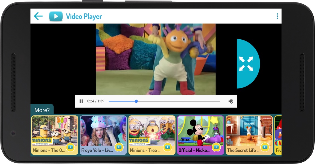Play icon on Official - Micke... card
315x164 pixels.
[216, 147]
